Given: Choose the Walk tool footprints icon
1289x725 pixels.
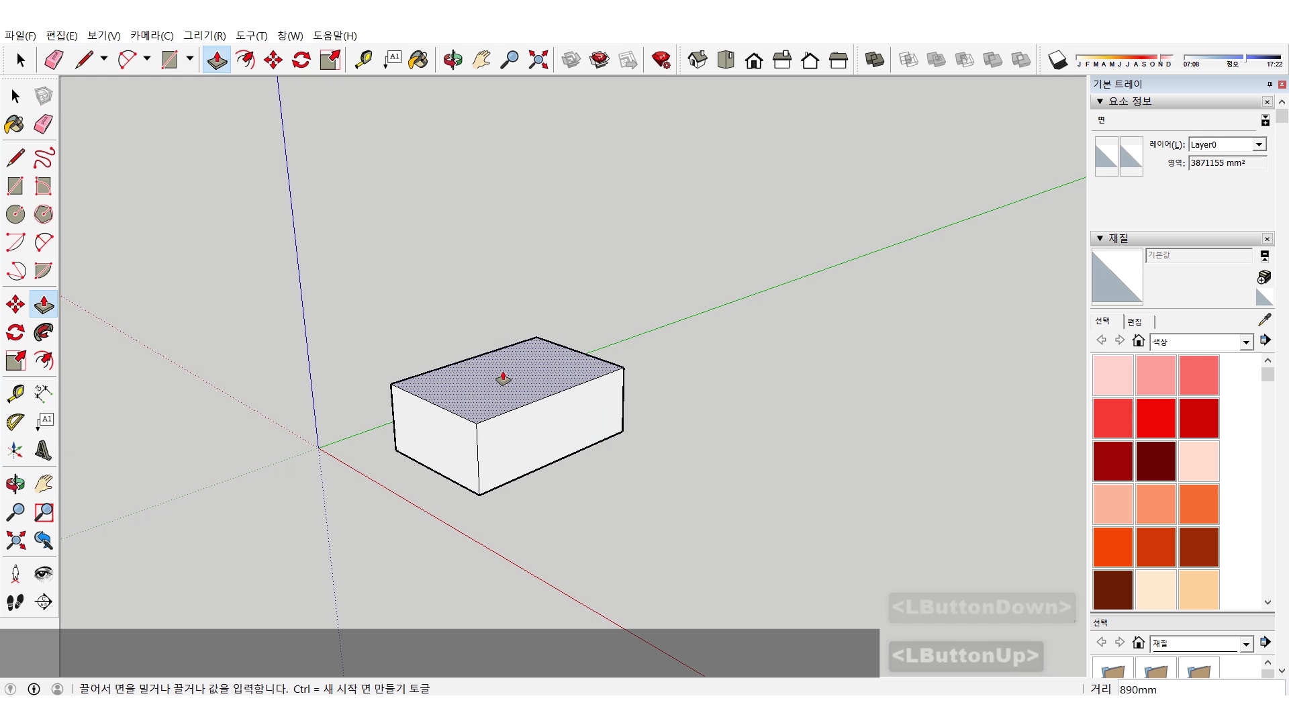Looking at the screenshot, I should pyautogui.click(x=15, y=602).
